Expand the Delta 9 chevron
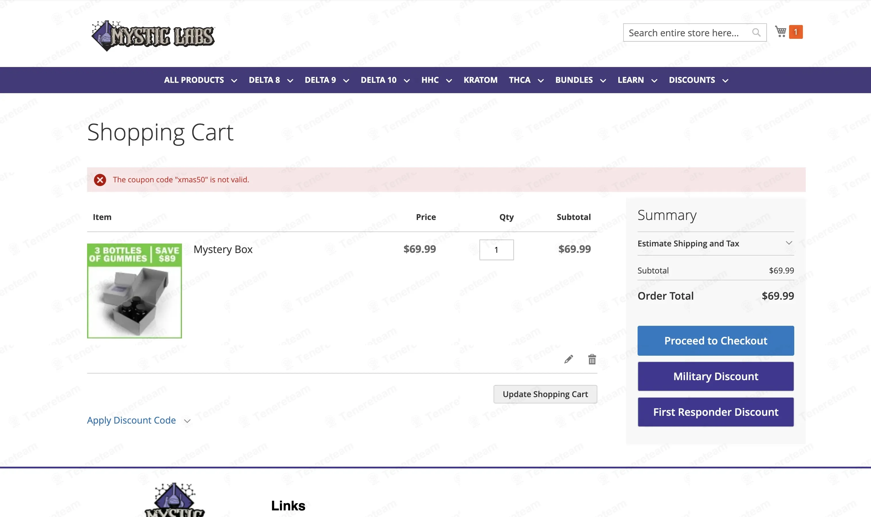 point(346,81)
